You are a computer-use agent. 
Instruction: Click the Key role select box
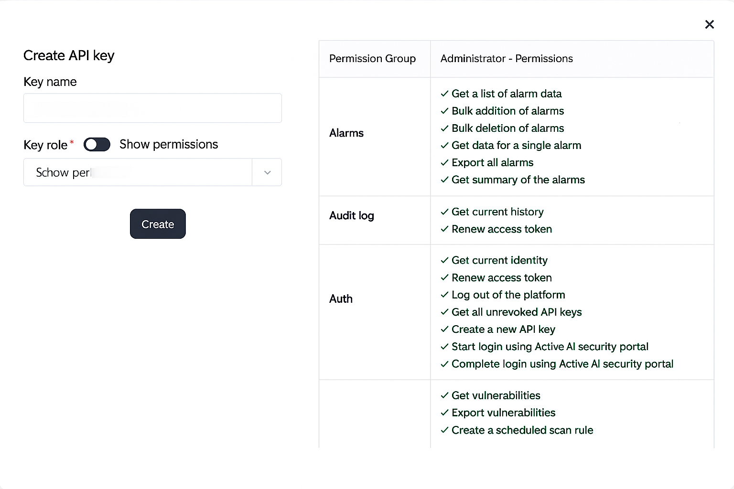[x=138, y=172]
